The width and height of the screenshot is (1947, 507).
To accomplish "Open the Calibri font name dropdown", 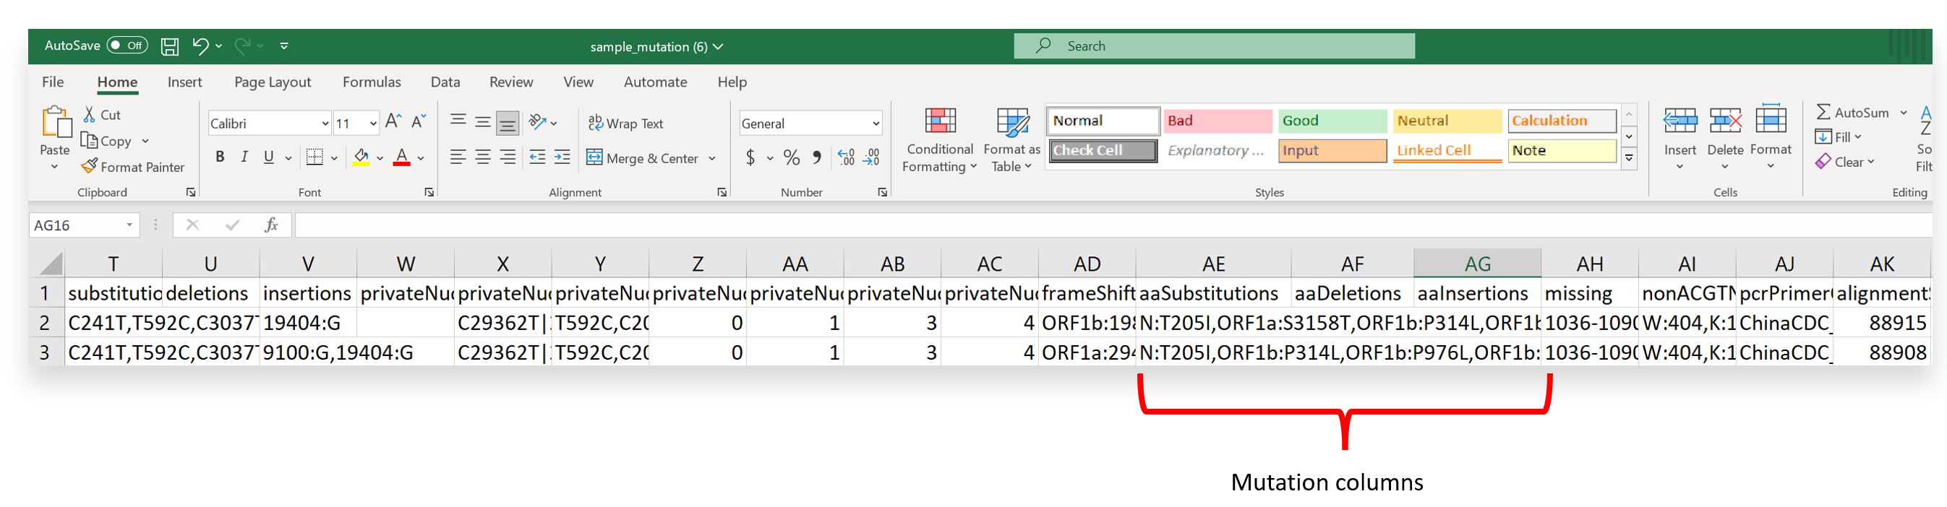I will tap(325, 123).
